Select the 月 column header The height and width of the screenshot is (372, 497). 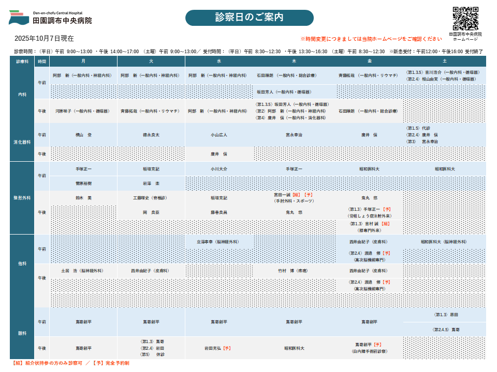(x=83, y=61)
